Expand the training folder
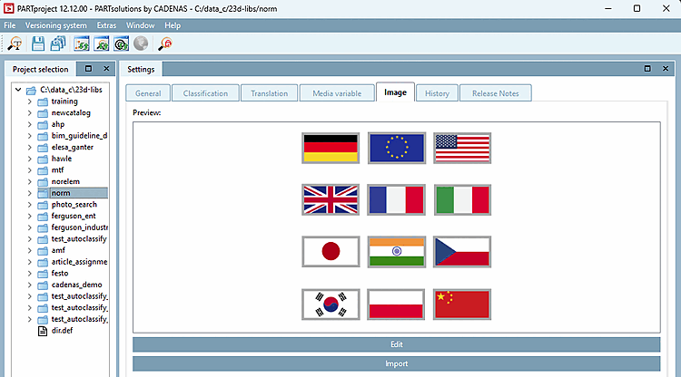Viewport: 681px width, 377px height. pyautogui.click(x=30, y=101)
